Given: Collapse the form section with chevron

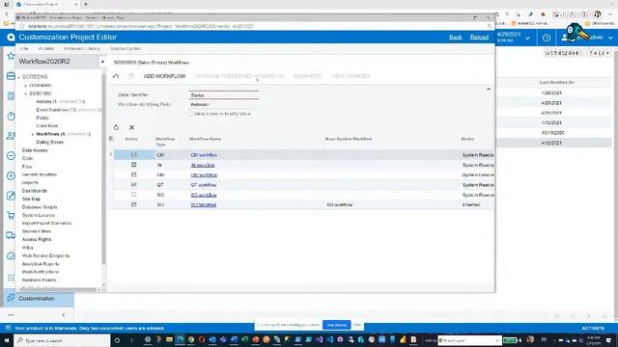Looking at the screenshot, I should (489, 90).
